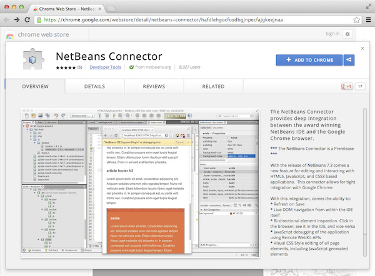Switch to the Details tab

(94, 86)
